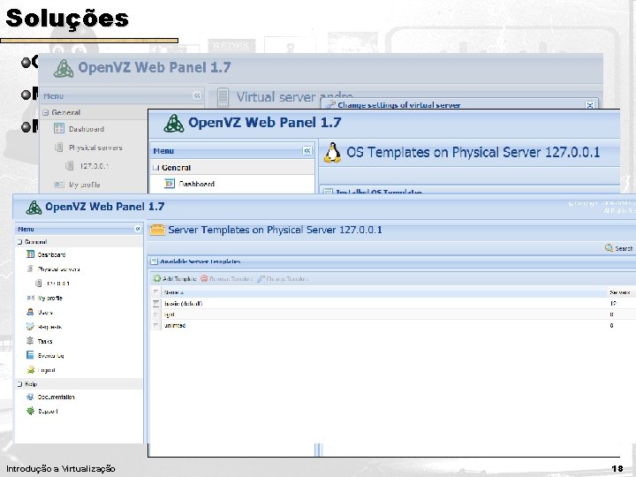Click Physical servers icon in front window
Screen dimensions: 636x477
[30, 269]
